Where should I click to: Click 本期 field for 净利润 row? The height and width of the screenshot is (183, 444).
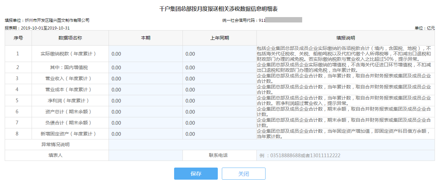pos(146,101)
